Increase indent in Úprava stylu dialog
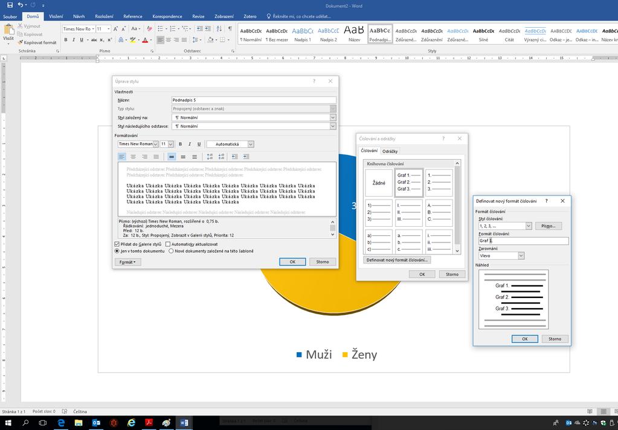 (246, 157)
